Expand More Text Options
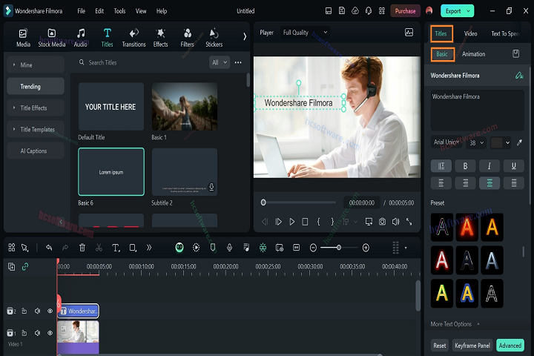 [455, 324]
